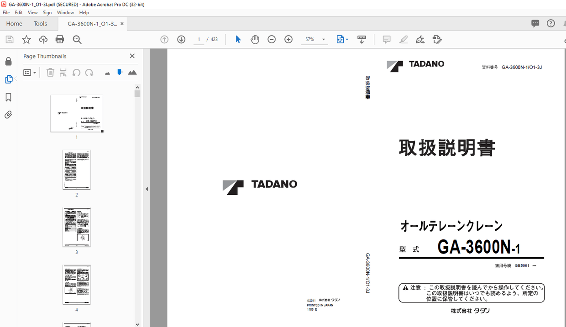Activate the Add Sticky Note tool
Viewport: 566px width, 327px height.
(386, 39)
